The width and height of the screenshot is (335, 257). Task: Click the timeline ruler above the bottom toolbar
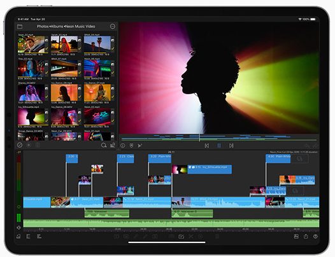pyautogui.click(x=171, y=229)
